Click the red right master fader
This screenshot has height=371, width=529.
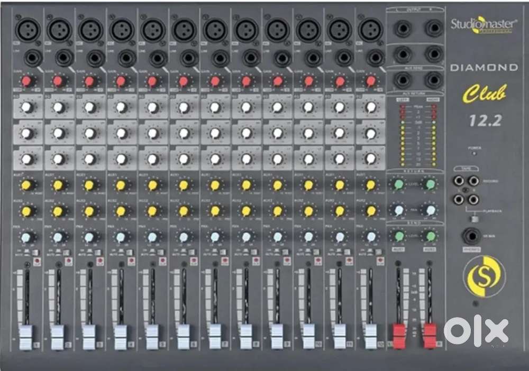pyautogui.click(x=430, y=336)
